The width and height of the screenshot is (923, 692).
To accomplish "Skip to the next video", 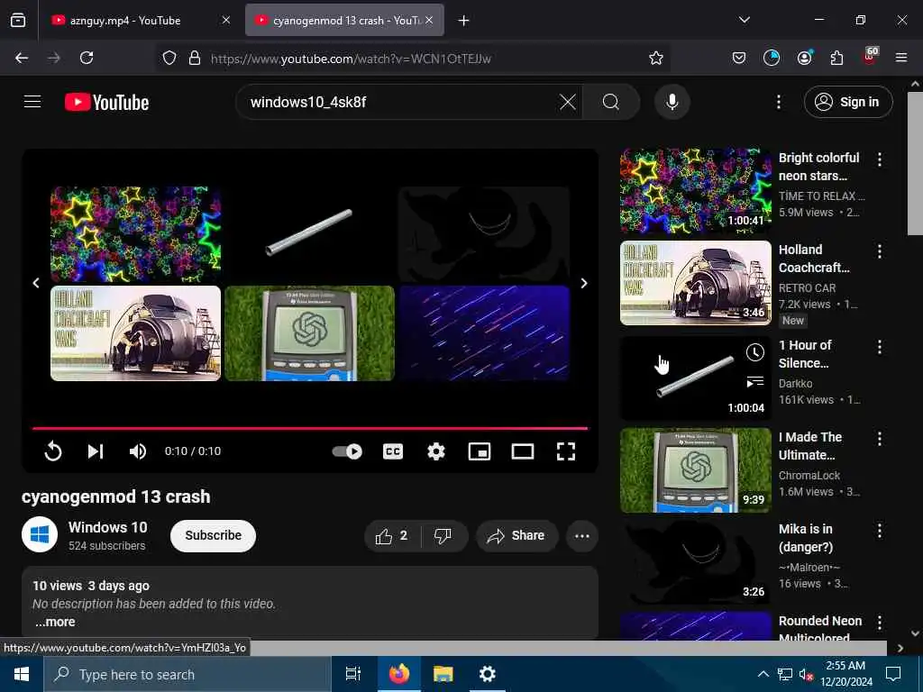I will click(x=96, y=451).
